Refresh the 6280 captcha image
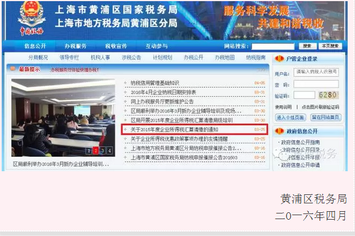The height and width of the screenshot is (236, 355). click(328, 95)
